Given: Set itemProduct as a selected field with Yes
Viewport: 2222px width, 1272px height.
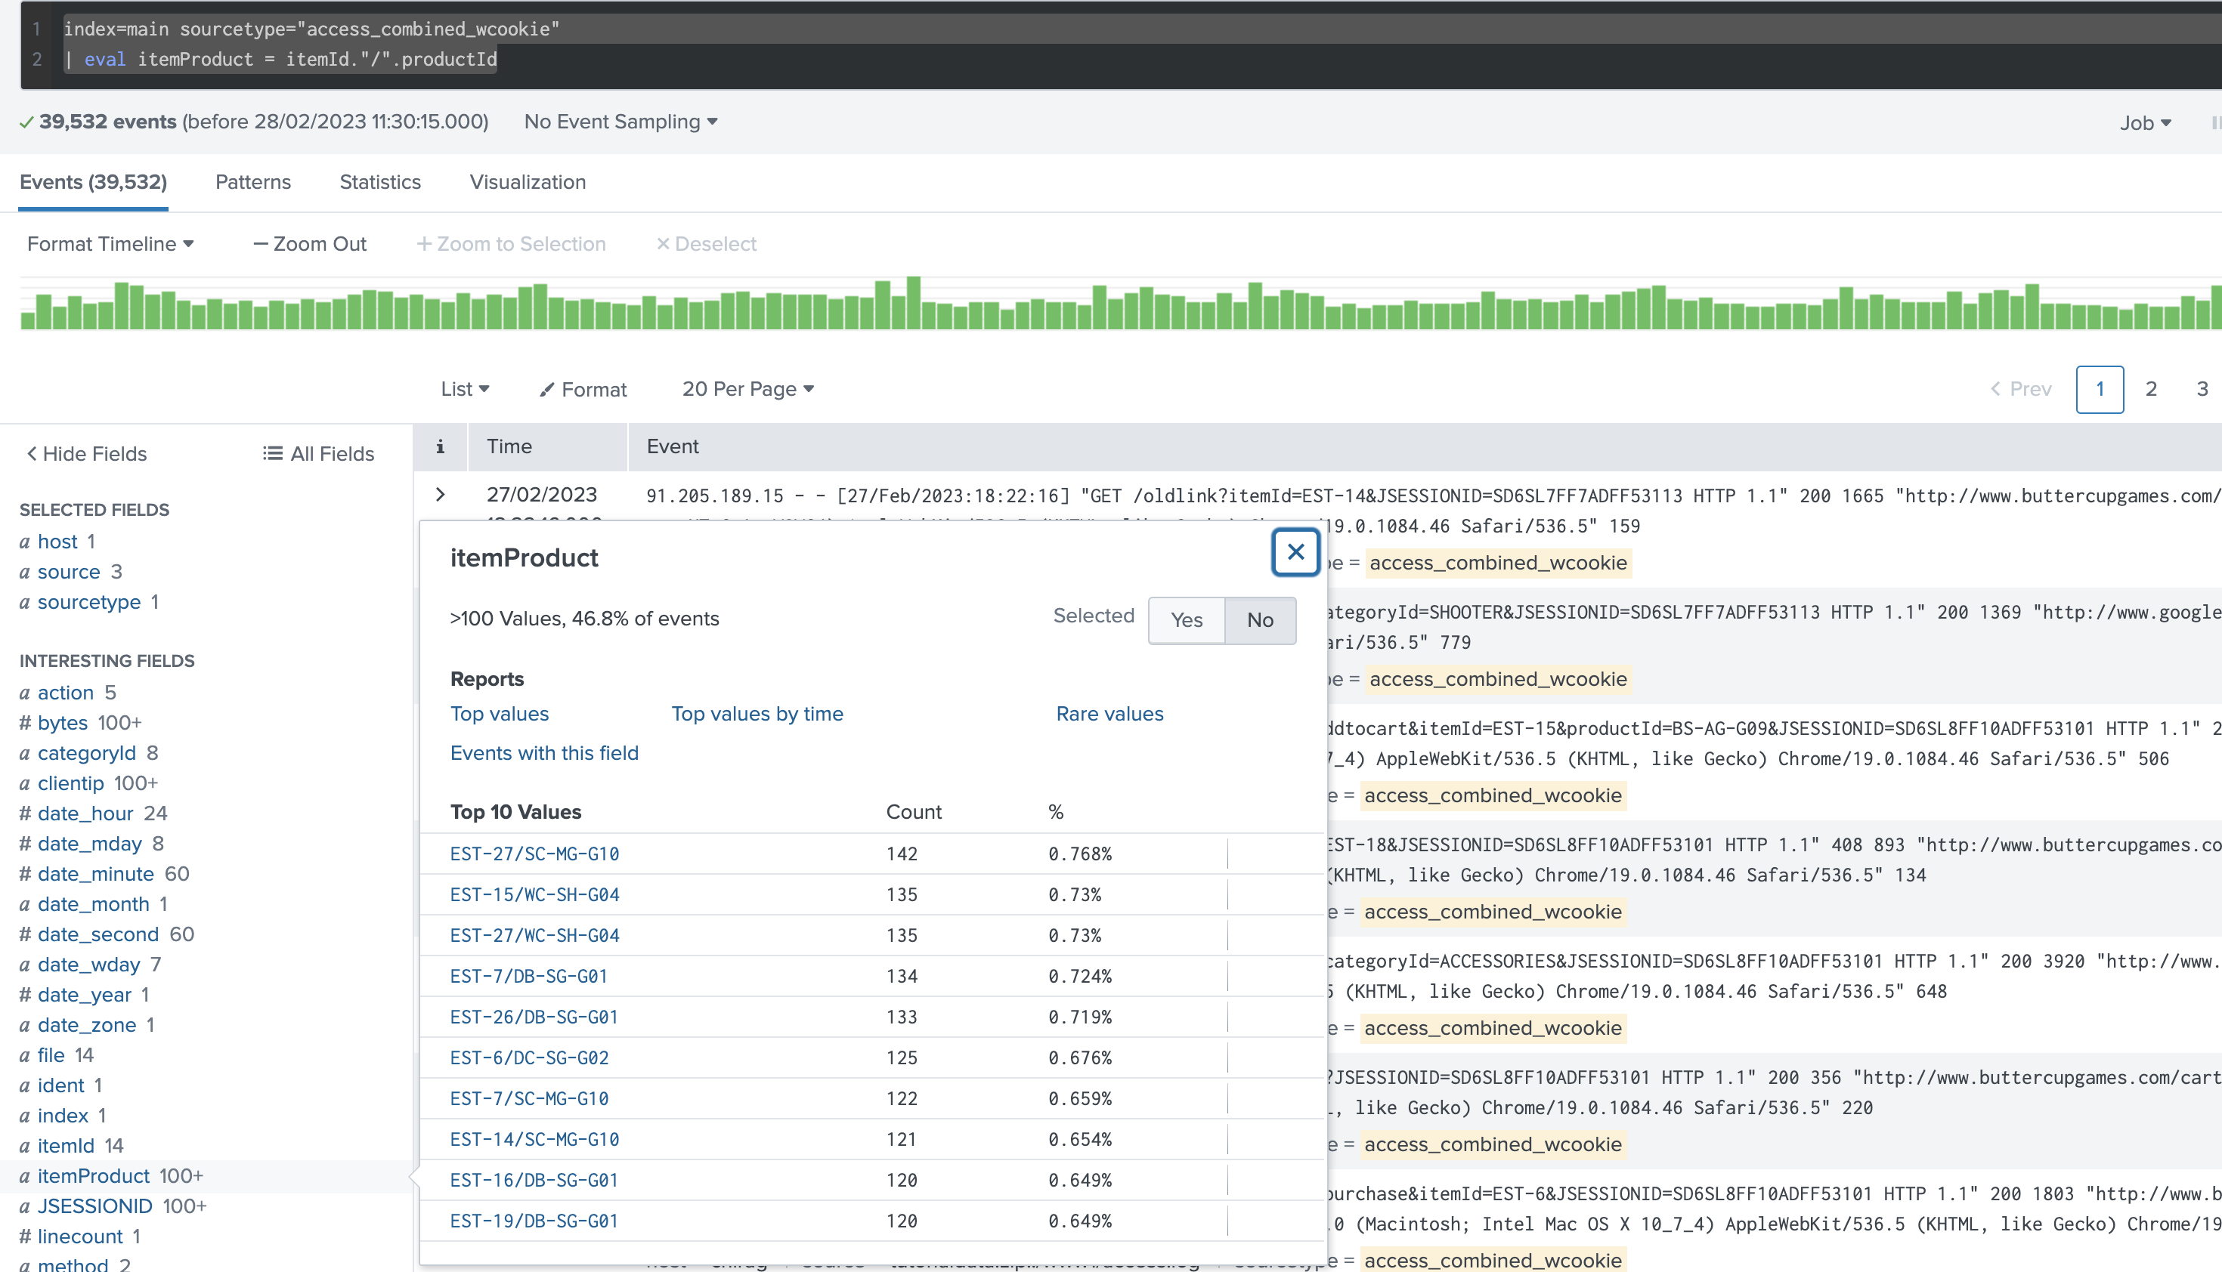Looking at the screenshot, I should coord(1186,620).
